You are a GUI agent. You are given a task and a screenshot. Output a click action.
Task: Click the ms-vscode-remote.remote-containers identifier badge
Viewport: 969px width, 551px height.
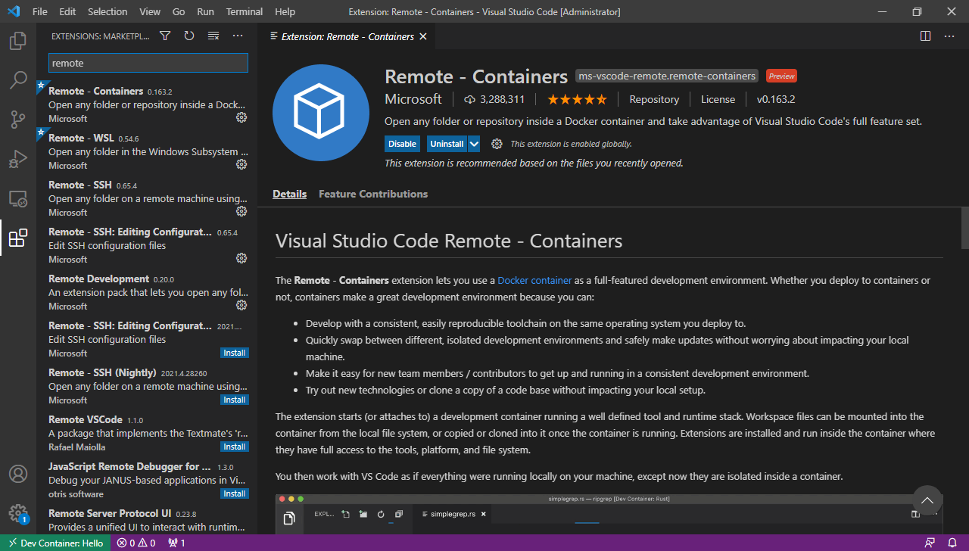point(667,76)
